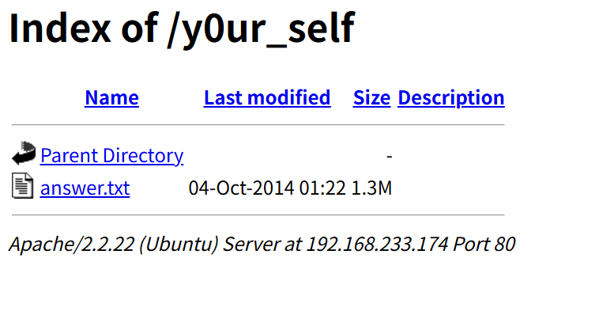599x315 pixels.
Task: Click the Apache/2.2.22 version text in footer
Action: click(72, 245)
